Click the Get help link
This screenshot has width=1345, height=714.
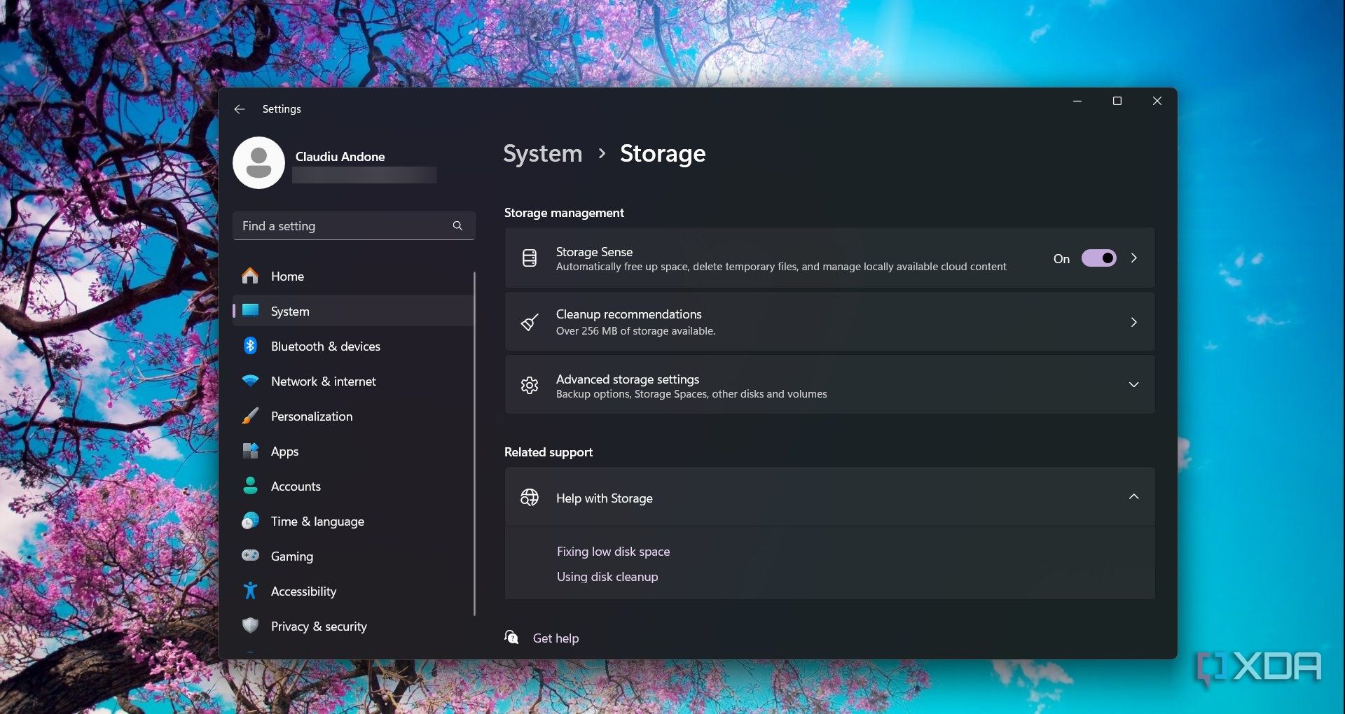pos(556,638)
